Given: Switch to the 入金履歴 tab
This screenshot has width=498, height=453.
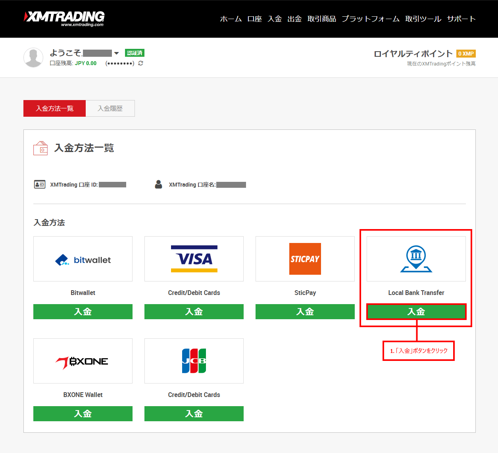Looking at the screenshot, I should 110,108.
